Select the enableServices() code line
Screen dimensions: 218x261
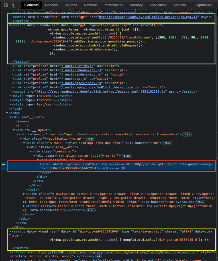(x=85, y=50)
